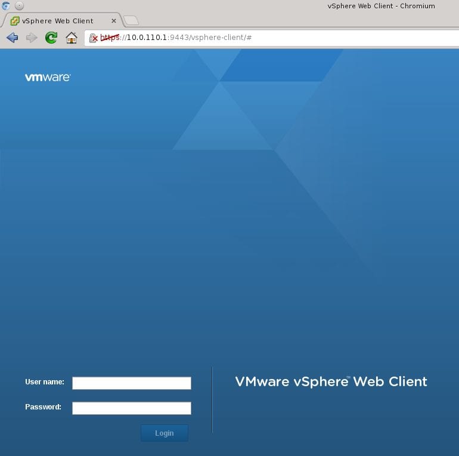459x456 pixels.
Task: Click the greyed Forward arrow
Action: point(32,38)
